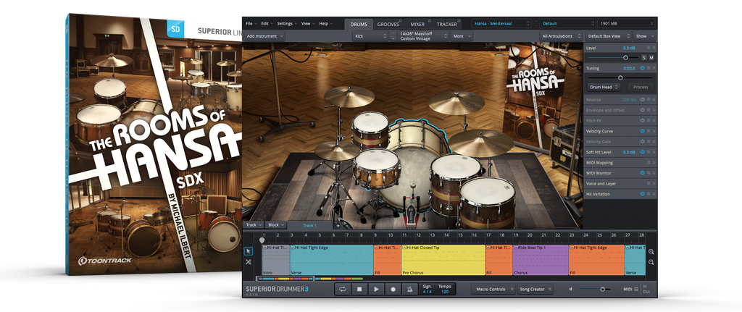Enable the Pitch FX power button
This screenshot has height=312, width=742.
[643, 121]
